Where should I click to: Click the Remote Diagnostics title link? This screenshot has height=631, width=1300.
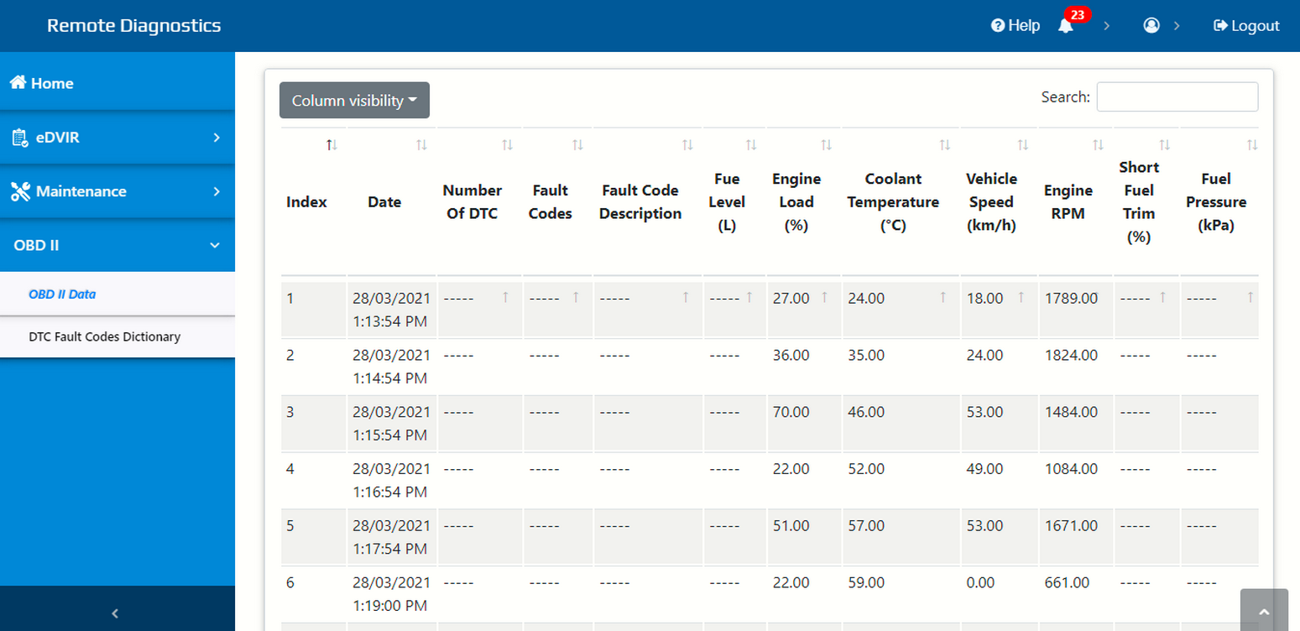[134, 25]
